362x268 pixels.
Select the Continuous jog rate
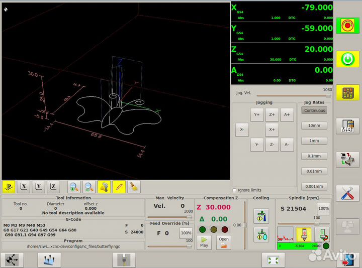(x=314, y=110)
